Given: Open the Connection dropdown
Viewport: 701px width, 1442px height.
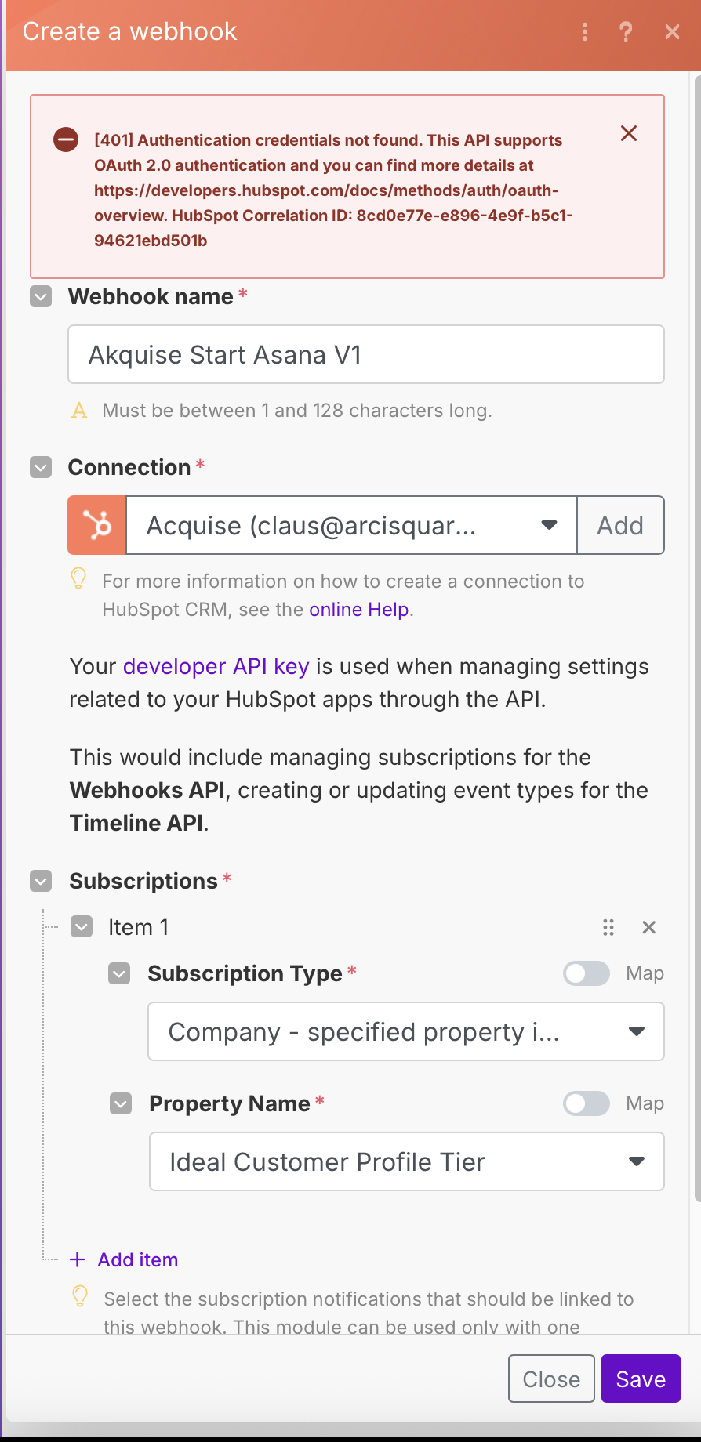Looking at the screenshot, I should coord(351,525).
